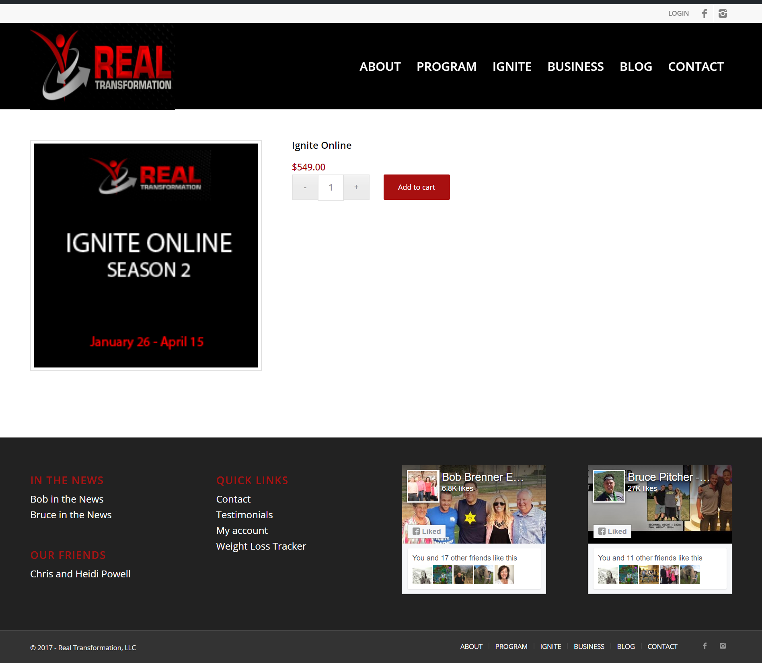Screen dimensions: 762x663
Task: Increase quantity with the plus button
Action: [x=356, y=187]
